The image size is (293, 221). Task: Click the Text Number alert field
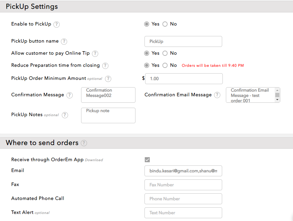tap(183, 213)
